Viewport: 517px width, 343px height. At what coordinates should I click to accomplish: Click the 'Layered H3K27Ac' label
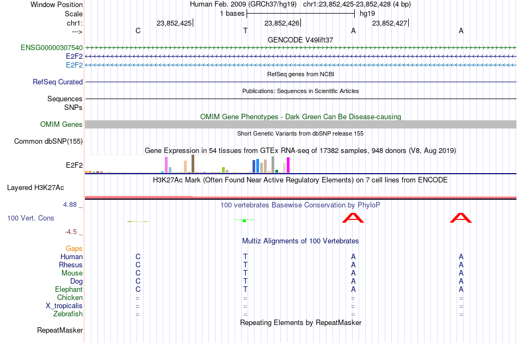[35, 188]
